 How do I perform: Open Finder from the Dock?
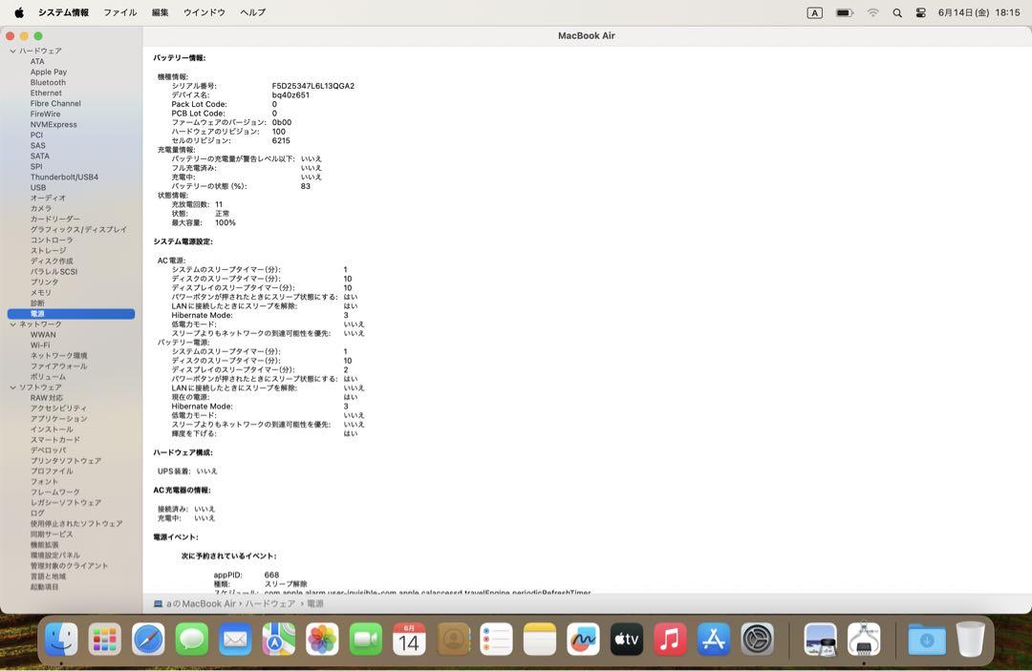[x=61, y=639]
